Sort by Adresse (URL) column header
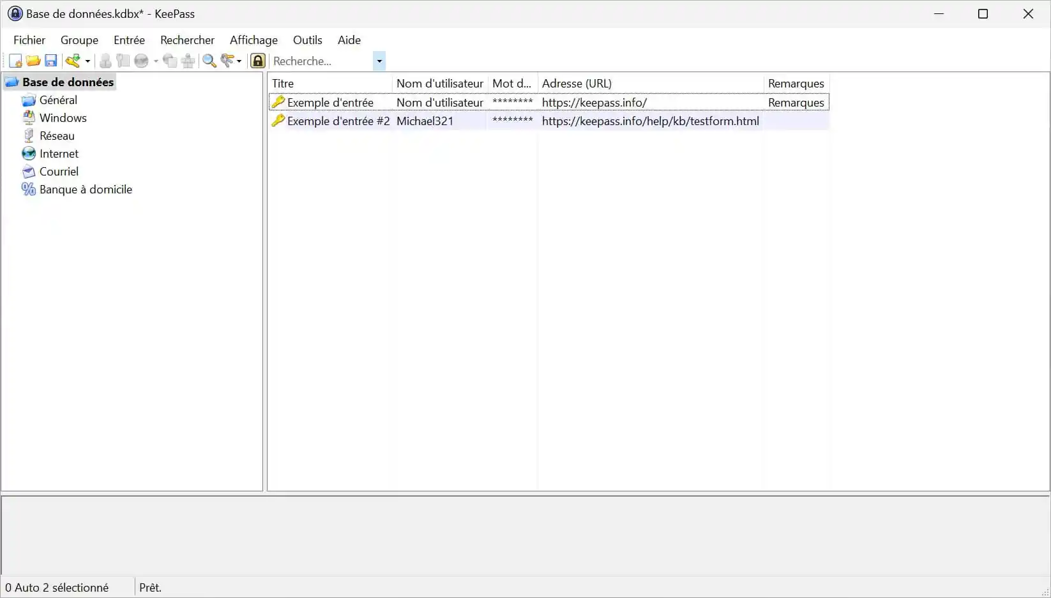 pos(651,83)
